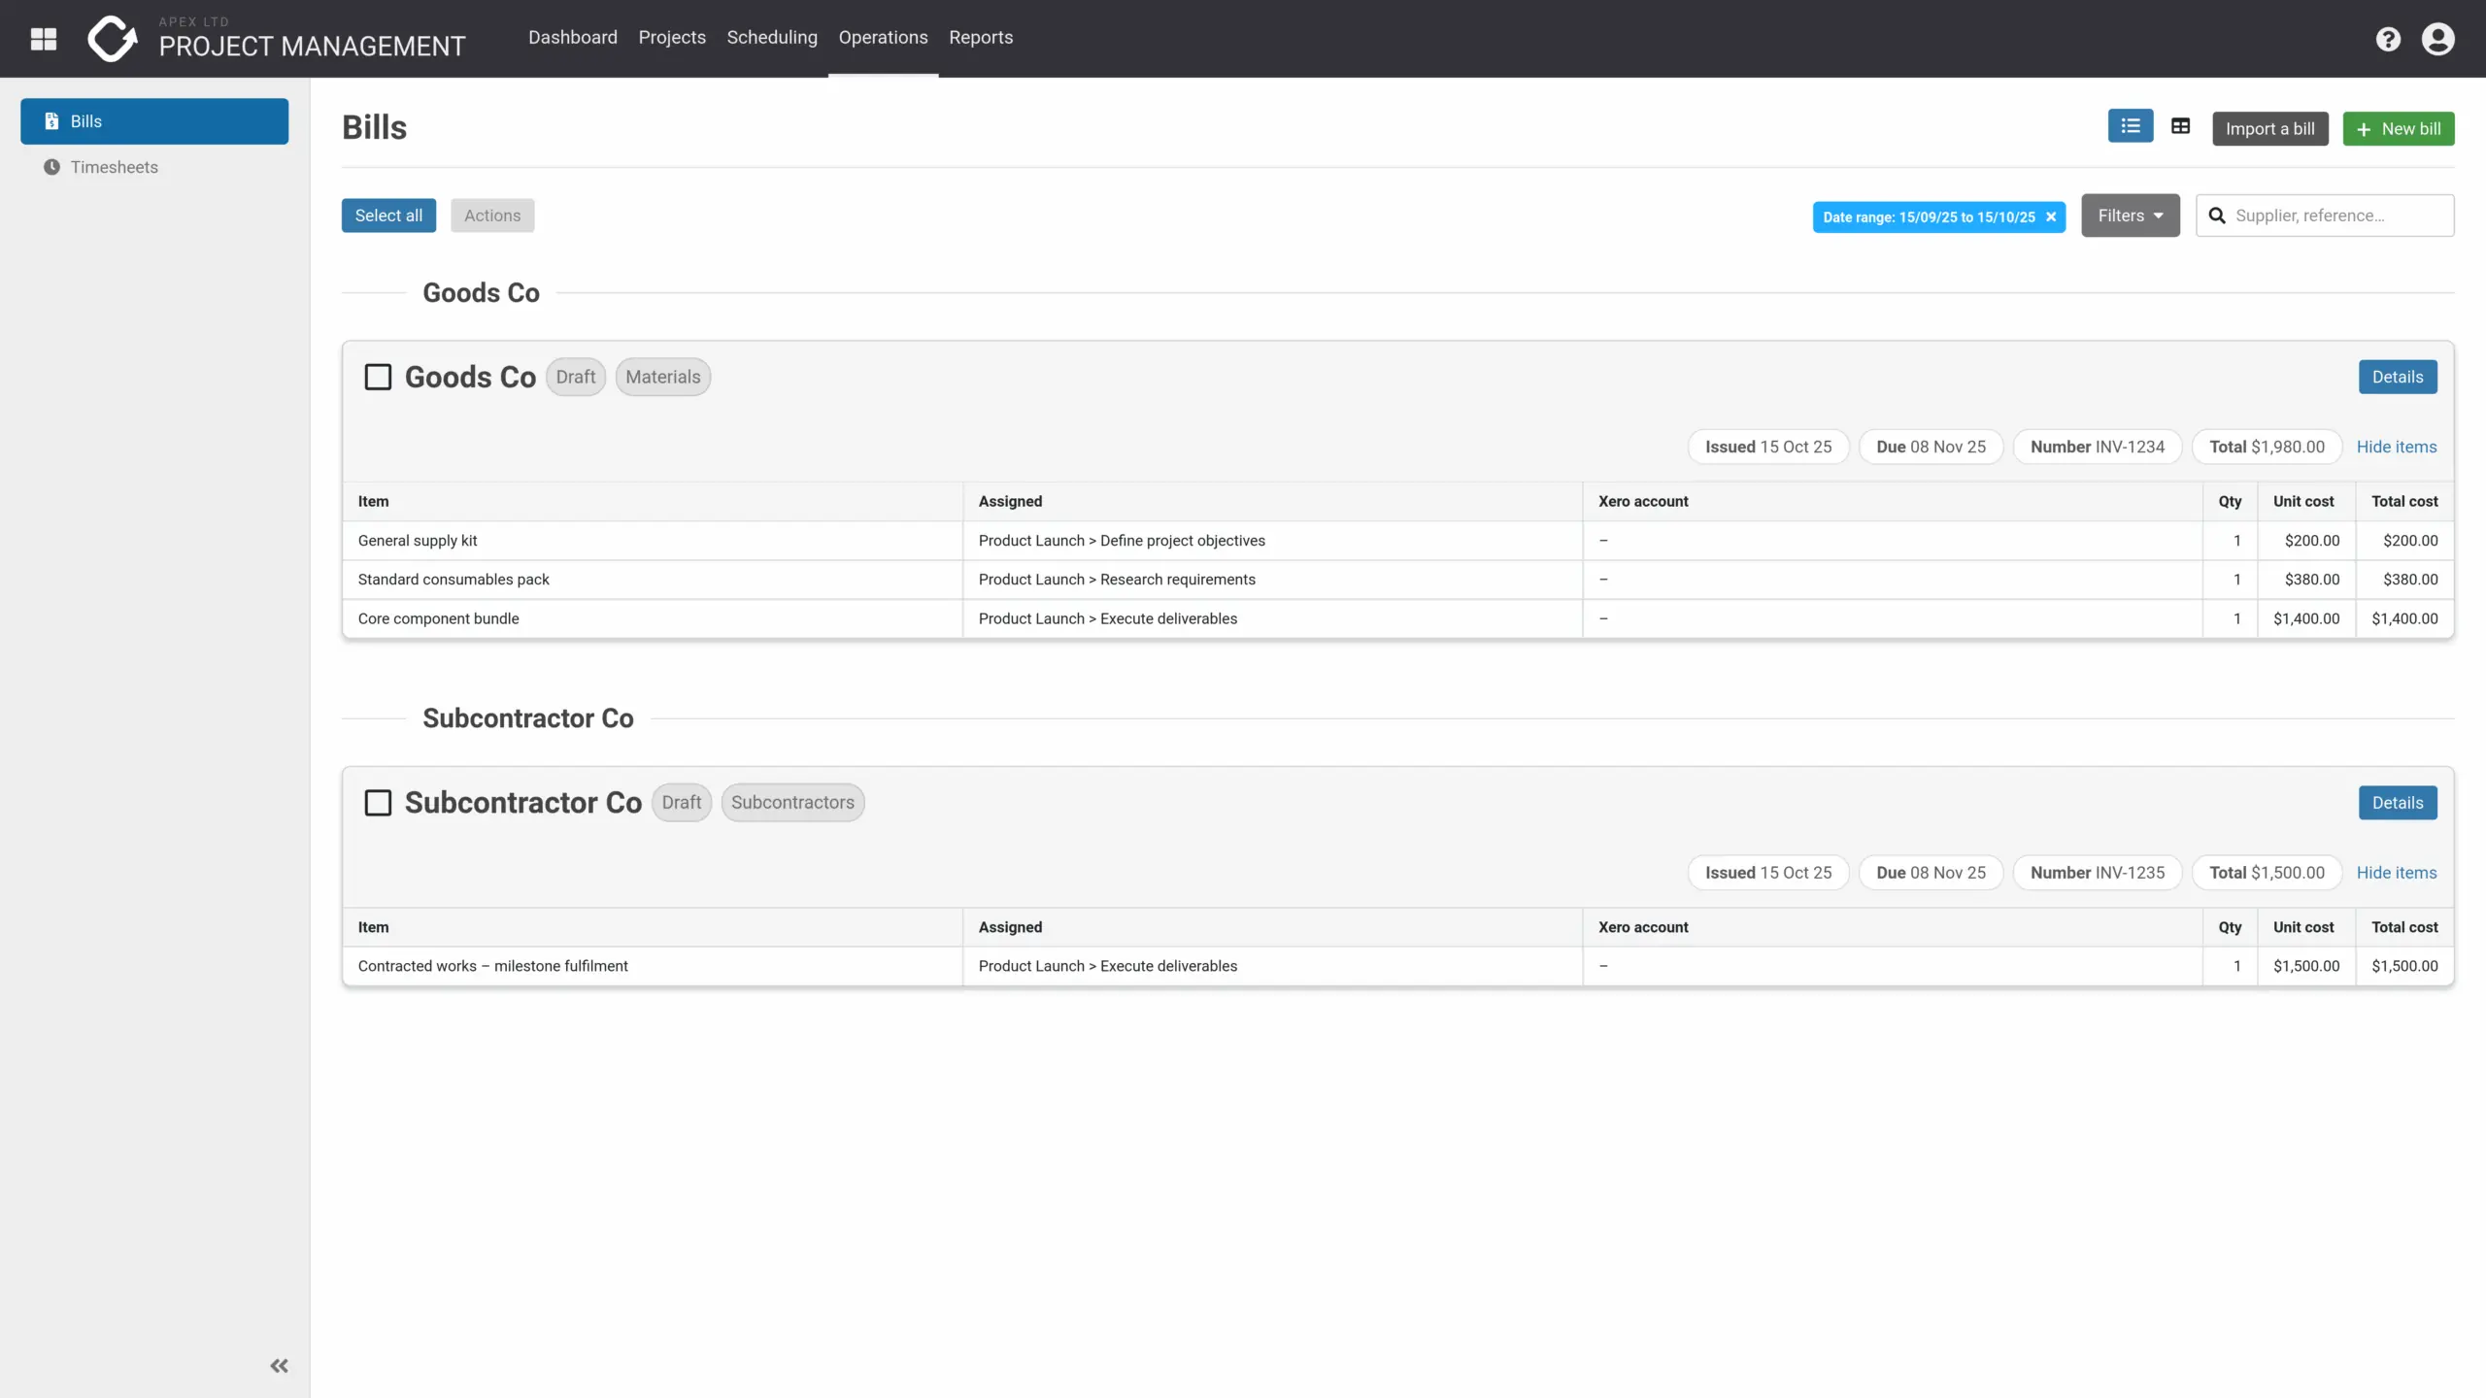The image size is (2486, 1398).
Task: Go to Timesheets in sidebar
Action: [114, 167]
